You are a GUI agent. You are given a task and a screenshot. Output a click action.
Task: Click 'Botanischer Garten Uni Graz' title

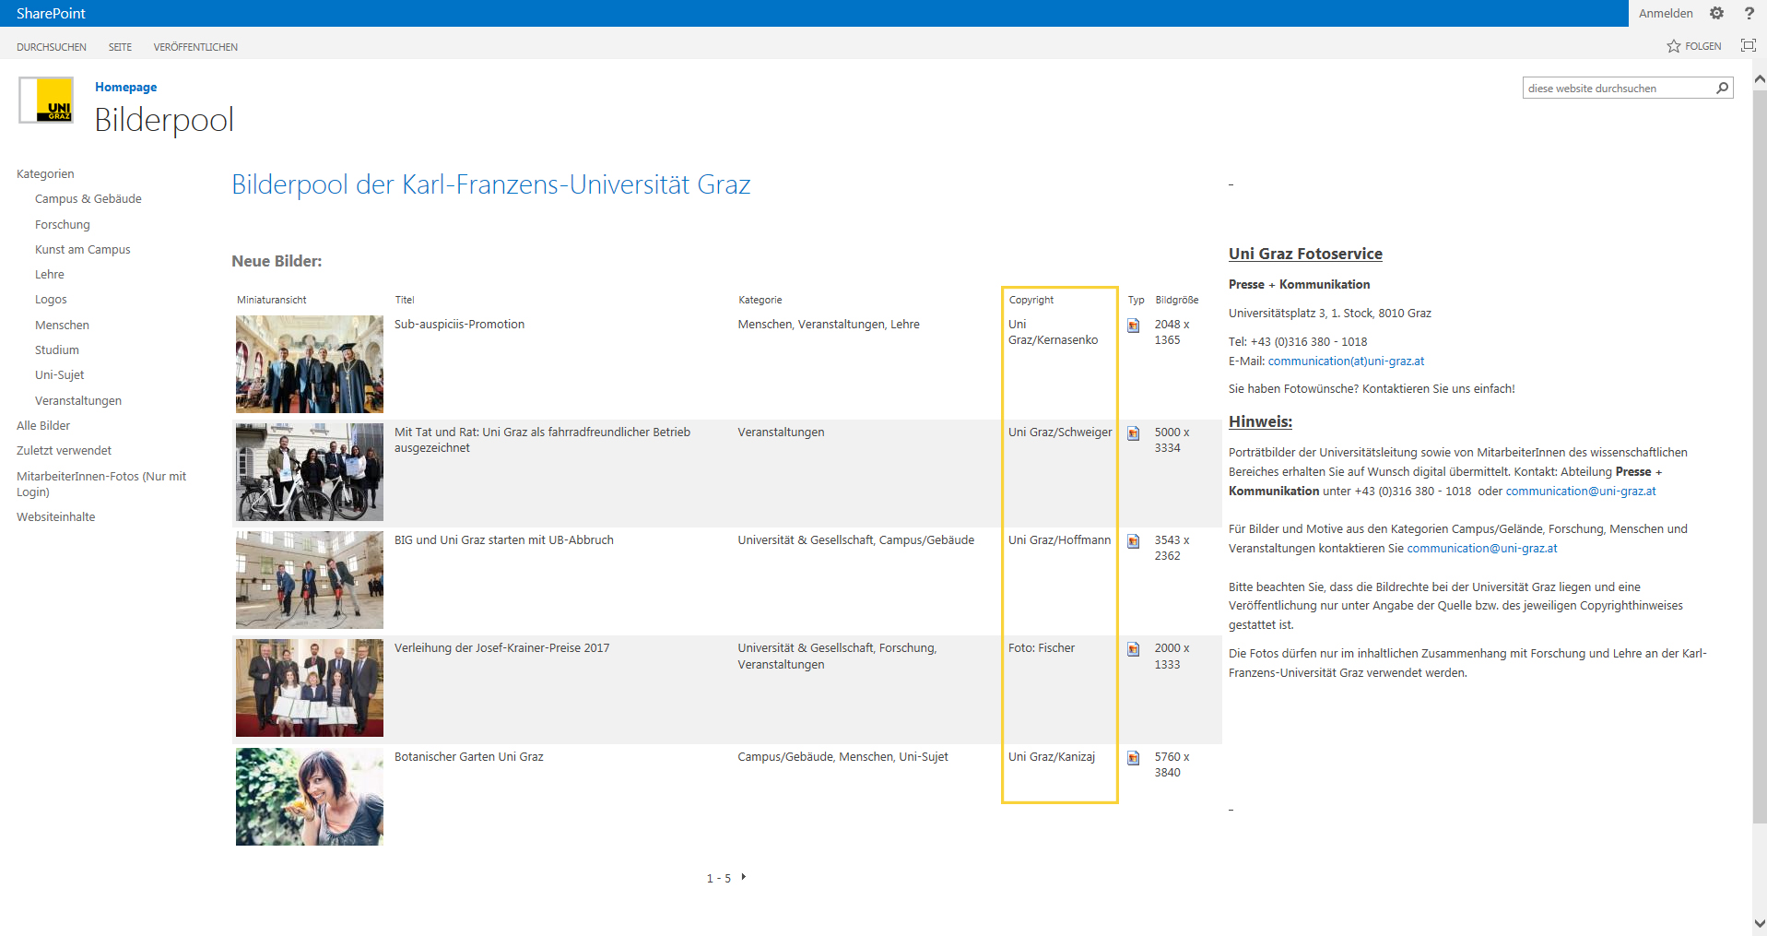tap(468, 757)
